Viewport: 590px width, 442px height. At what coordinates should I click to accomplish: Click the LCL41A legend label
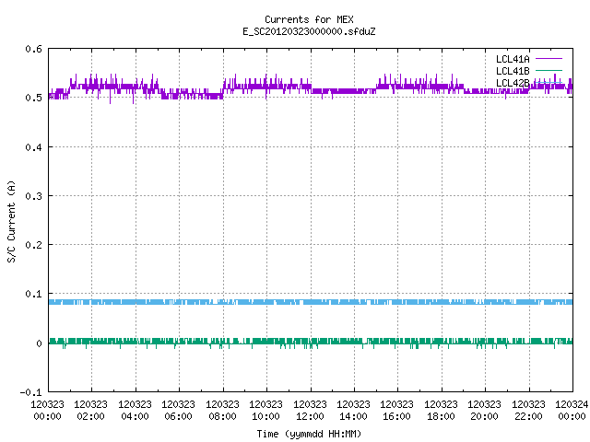point(513,59)
